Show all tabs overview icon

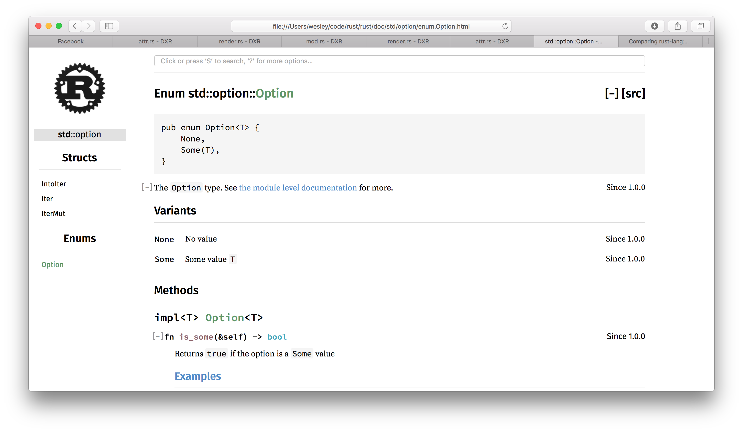coord(701,26)
